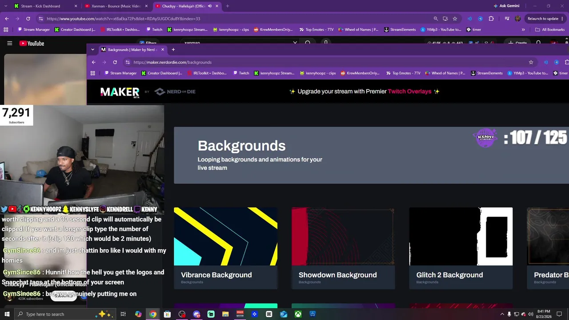Click the Vibrance Background title
This screenshot has height=320, width=569.
point(216,275)
